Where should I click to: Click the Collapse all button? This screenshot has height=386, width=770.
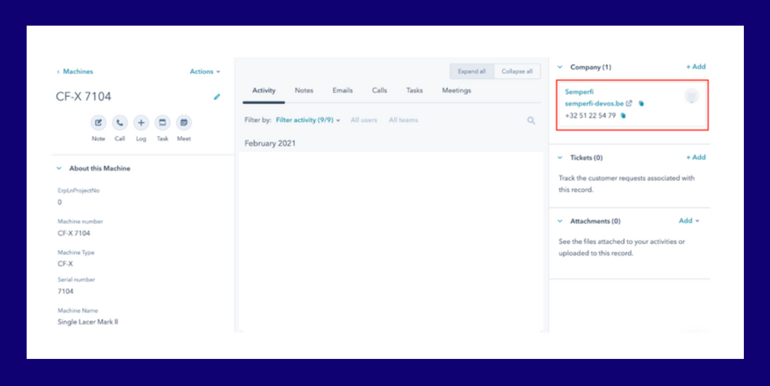(x=517, y=71)
